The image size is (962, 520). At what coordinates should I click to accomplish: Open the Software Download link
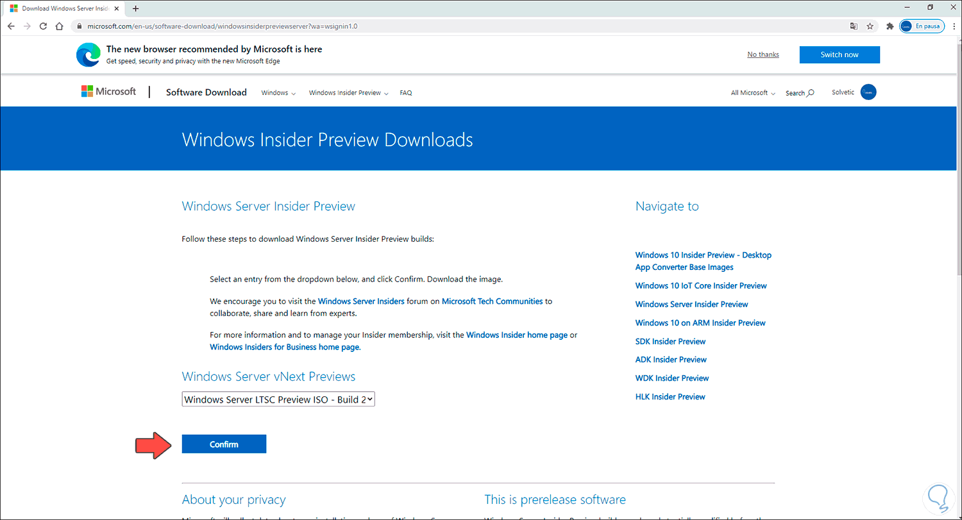(x=207, y=92)
